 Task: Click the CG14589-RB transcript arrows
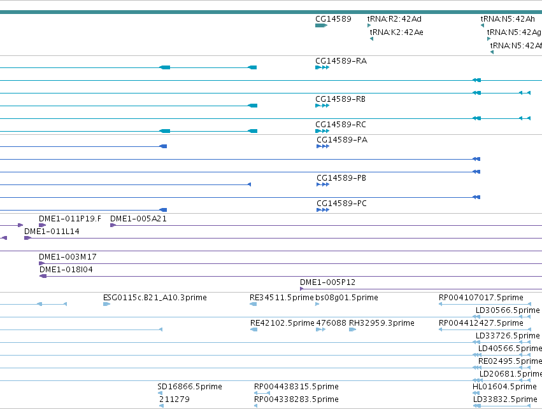[x=322, y=106]
